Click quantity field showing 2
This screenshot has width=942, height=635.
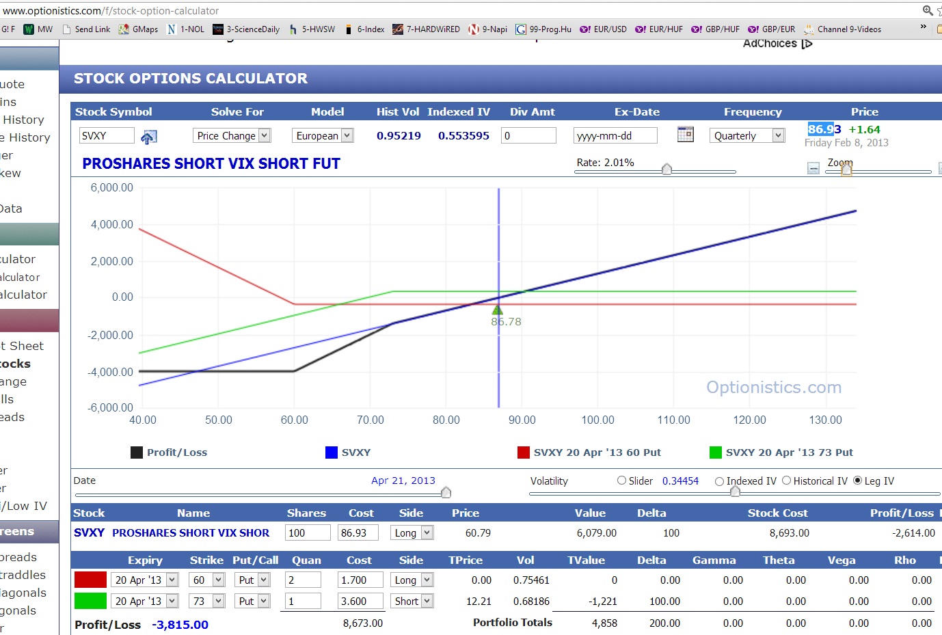[304, 580]
